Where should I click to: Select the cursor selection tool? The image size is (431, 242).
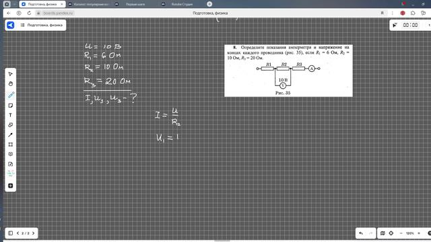coord(11,74)
